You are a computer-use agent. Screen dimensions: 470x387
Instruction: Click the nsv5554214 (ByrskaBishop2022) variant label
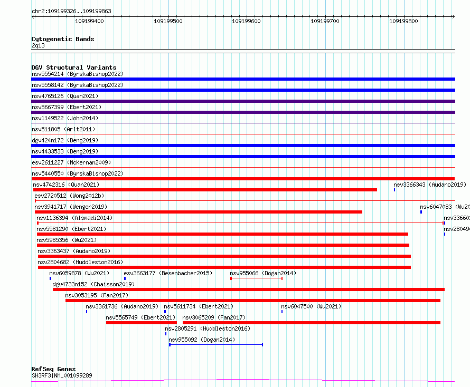tap(78, 74)
